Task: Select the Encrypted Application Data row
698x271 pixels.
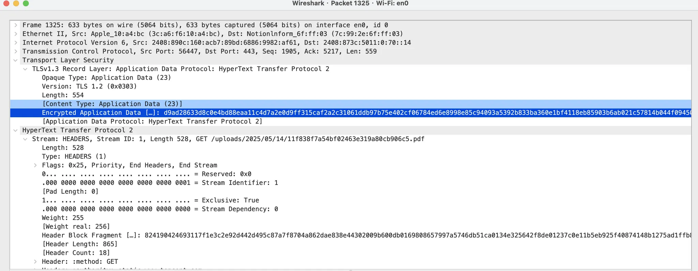Action: [x=351, y=113]
